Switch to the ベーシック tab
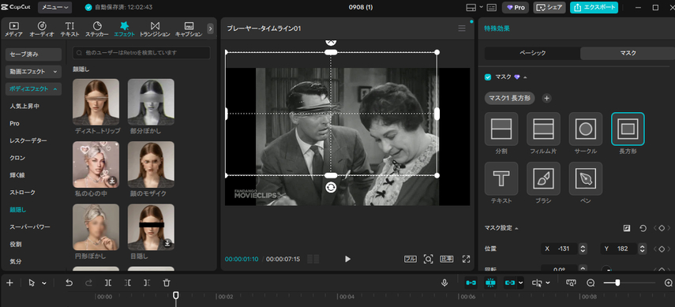 (x=533, y=53)
